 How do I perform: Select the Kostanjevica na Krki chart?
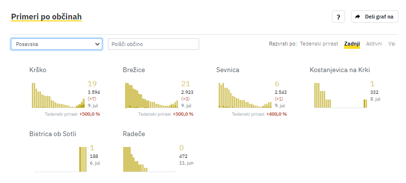tap(340, 95)
